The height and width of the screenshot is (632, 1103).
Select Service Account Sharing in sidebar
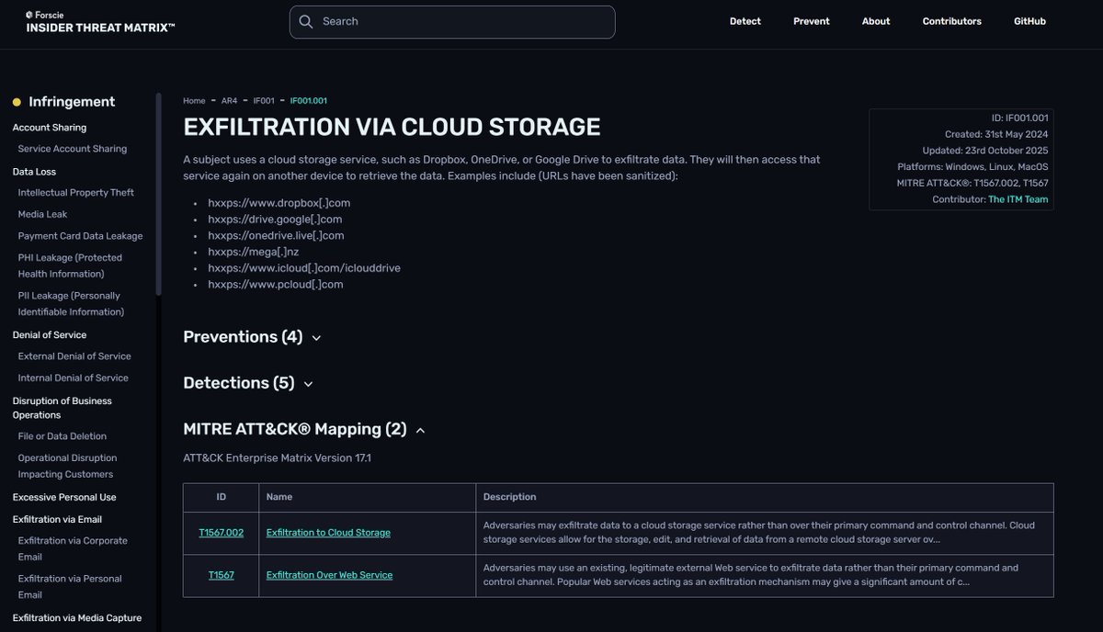[x=73, y=149]
